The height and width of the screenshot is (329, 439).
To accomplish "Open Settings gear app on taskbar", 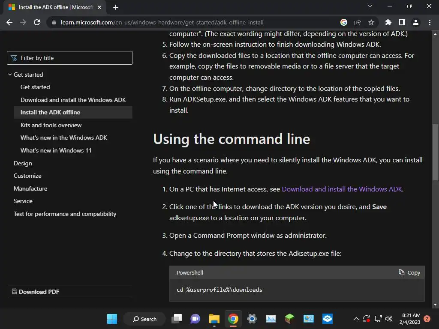I will 252,319.
